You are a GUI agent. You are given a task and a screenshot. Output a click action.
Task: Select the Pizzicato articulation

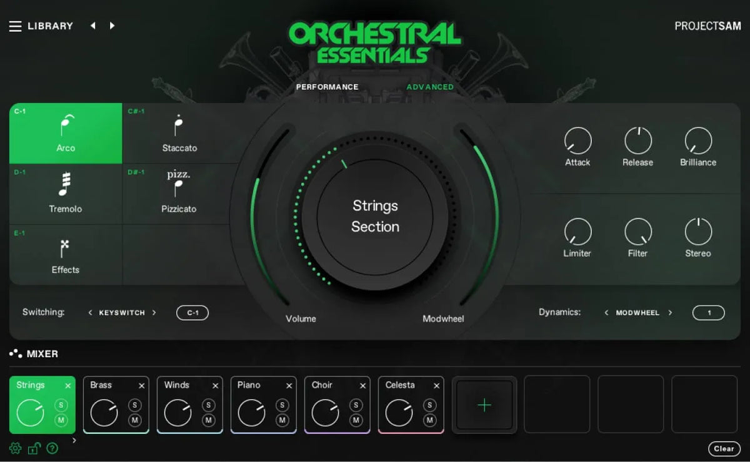click(x=179, y=194)
